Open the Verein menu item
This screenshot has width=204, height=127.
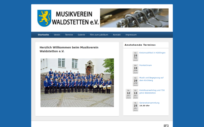57,35
